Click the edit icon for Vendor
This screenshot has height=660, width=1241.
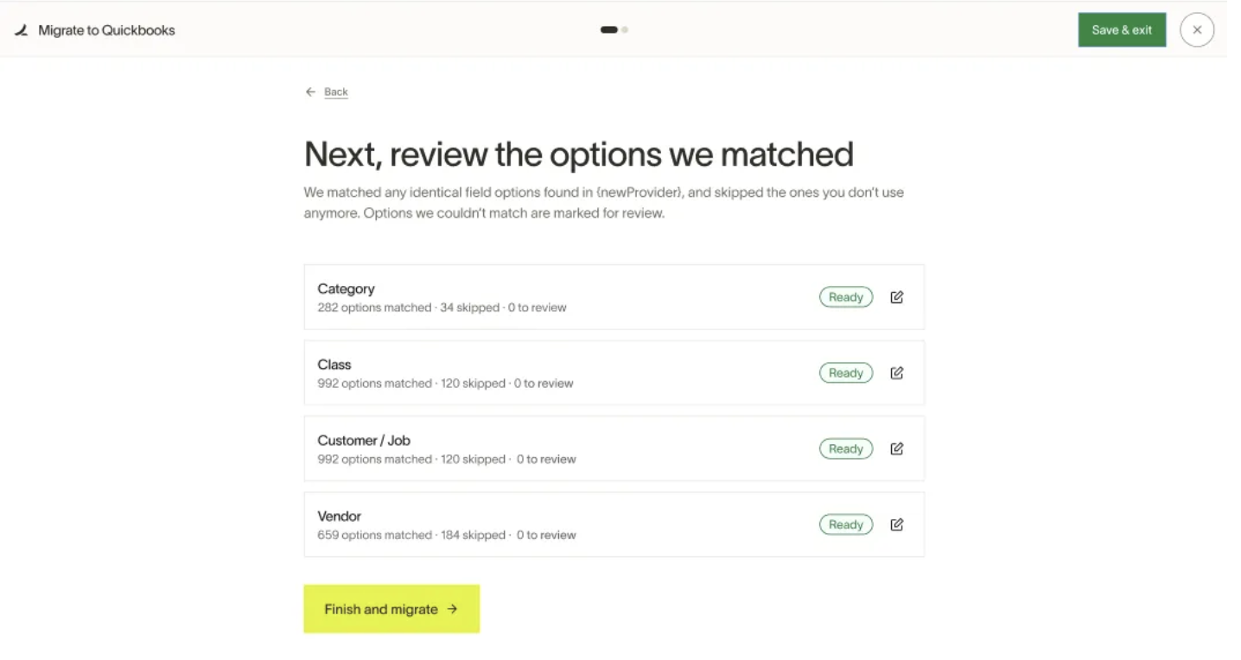click(896, 524)
